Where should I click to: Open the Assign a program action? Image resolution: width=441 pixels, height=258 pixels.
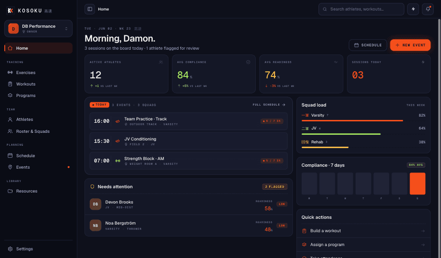[x=363, y=245]
